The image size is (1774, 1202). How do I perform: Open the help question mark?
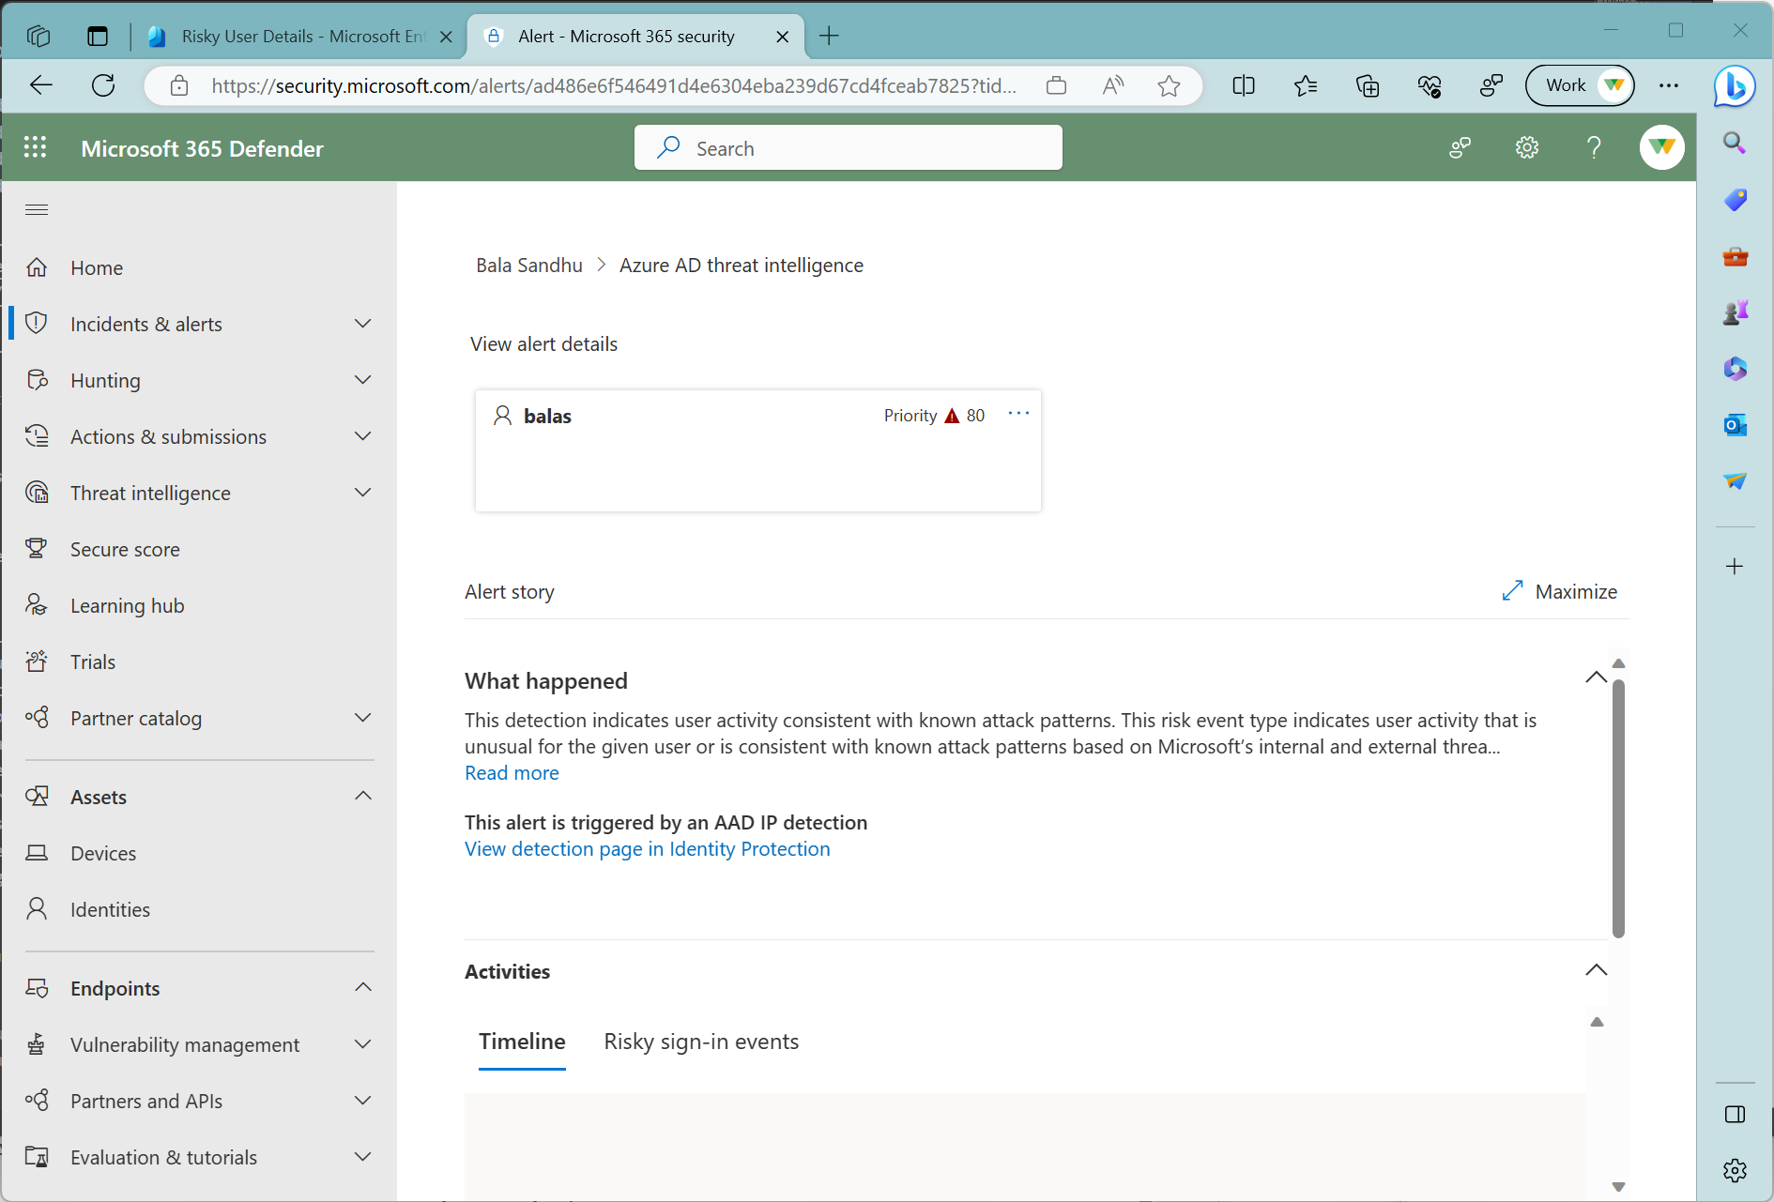pos(1594,147)
